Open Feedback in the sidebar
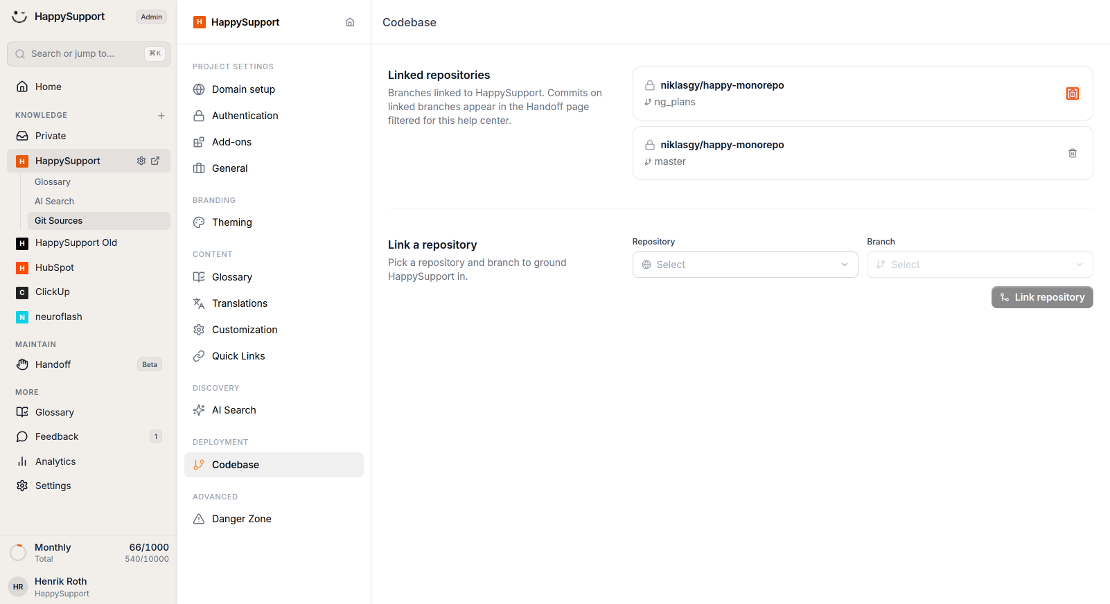The height and width of the screenshot is (604, 1110). pyautogui.click(x=89, y=436)
